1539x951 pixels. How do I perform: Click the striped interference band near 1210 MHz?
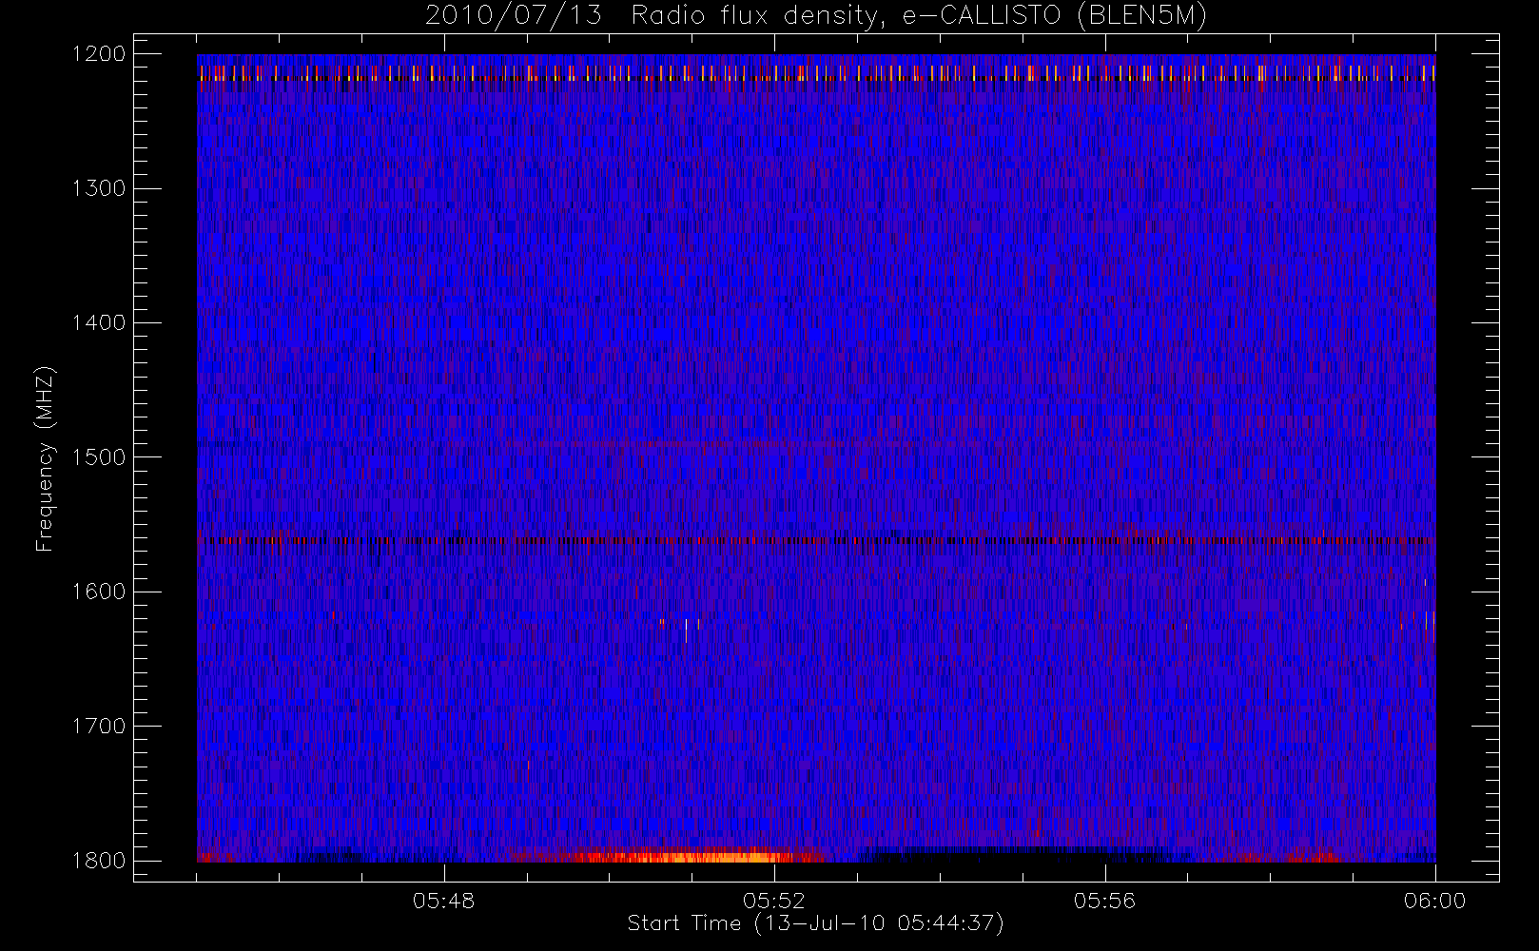[816, 72]
